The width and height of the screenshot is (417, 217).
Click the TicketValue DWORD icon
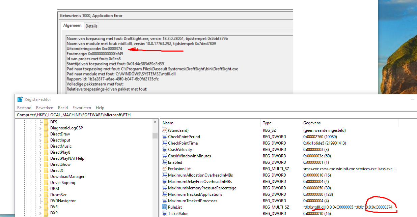click(x=165, y=213)
